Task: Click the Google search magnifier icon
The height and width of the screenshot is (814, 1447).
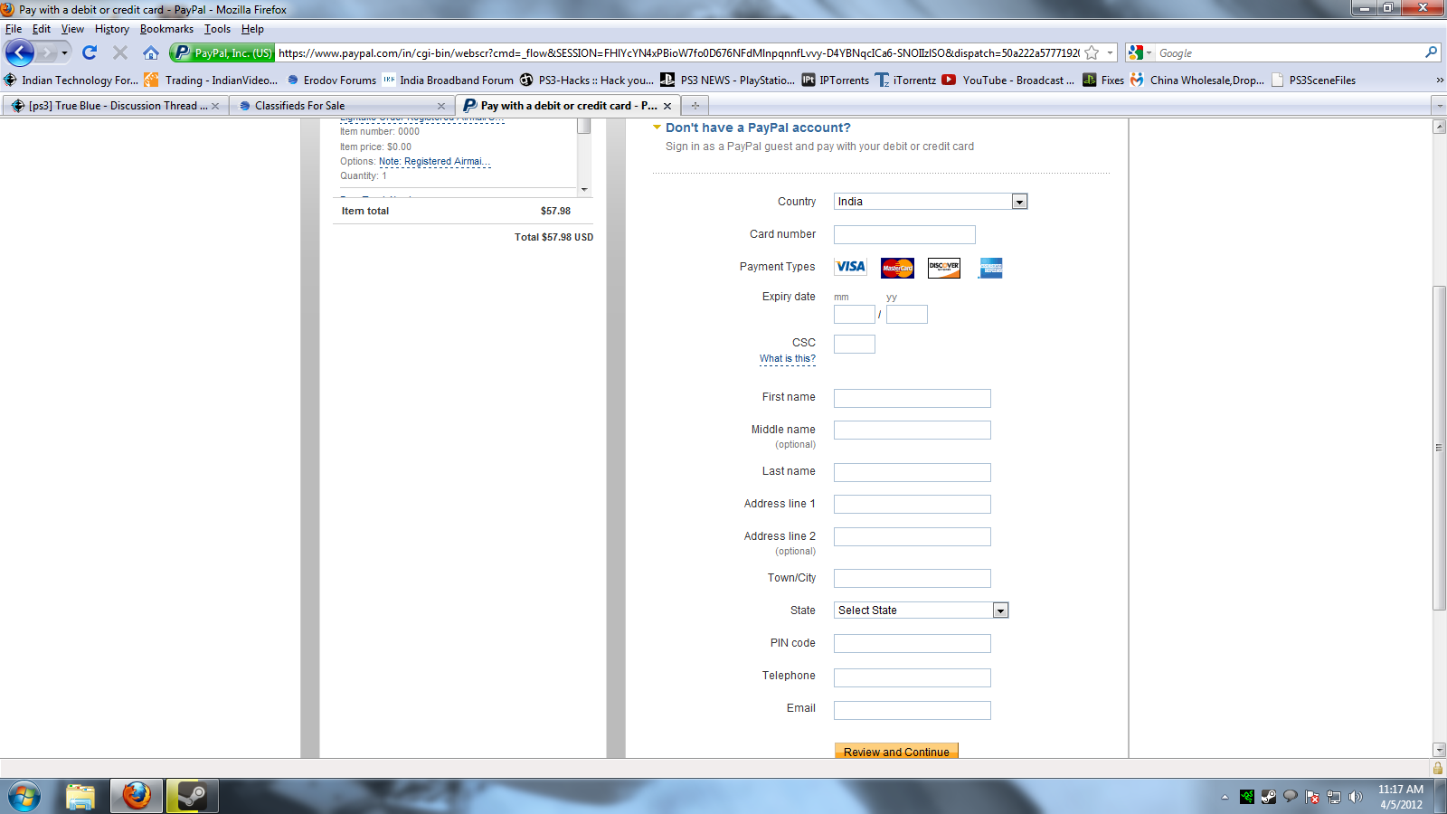Action: pyautogui.click(x=1431, y=52)
